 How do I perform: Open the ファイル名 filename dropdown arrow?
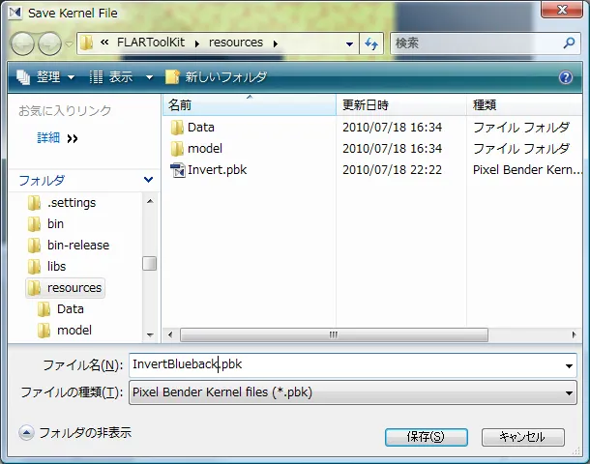[570, 365]
